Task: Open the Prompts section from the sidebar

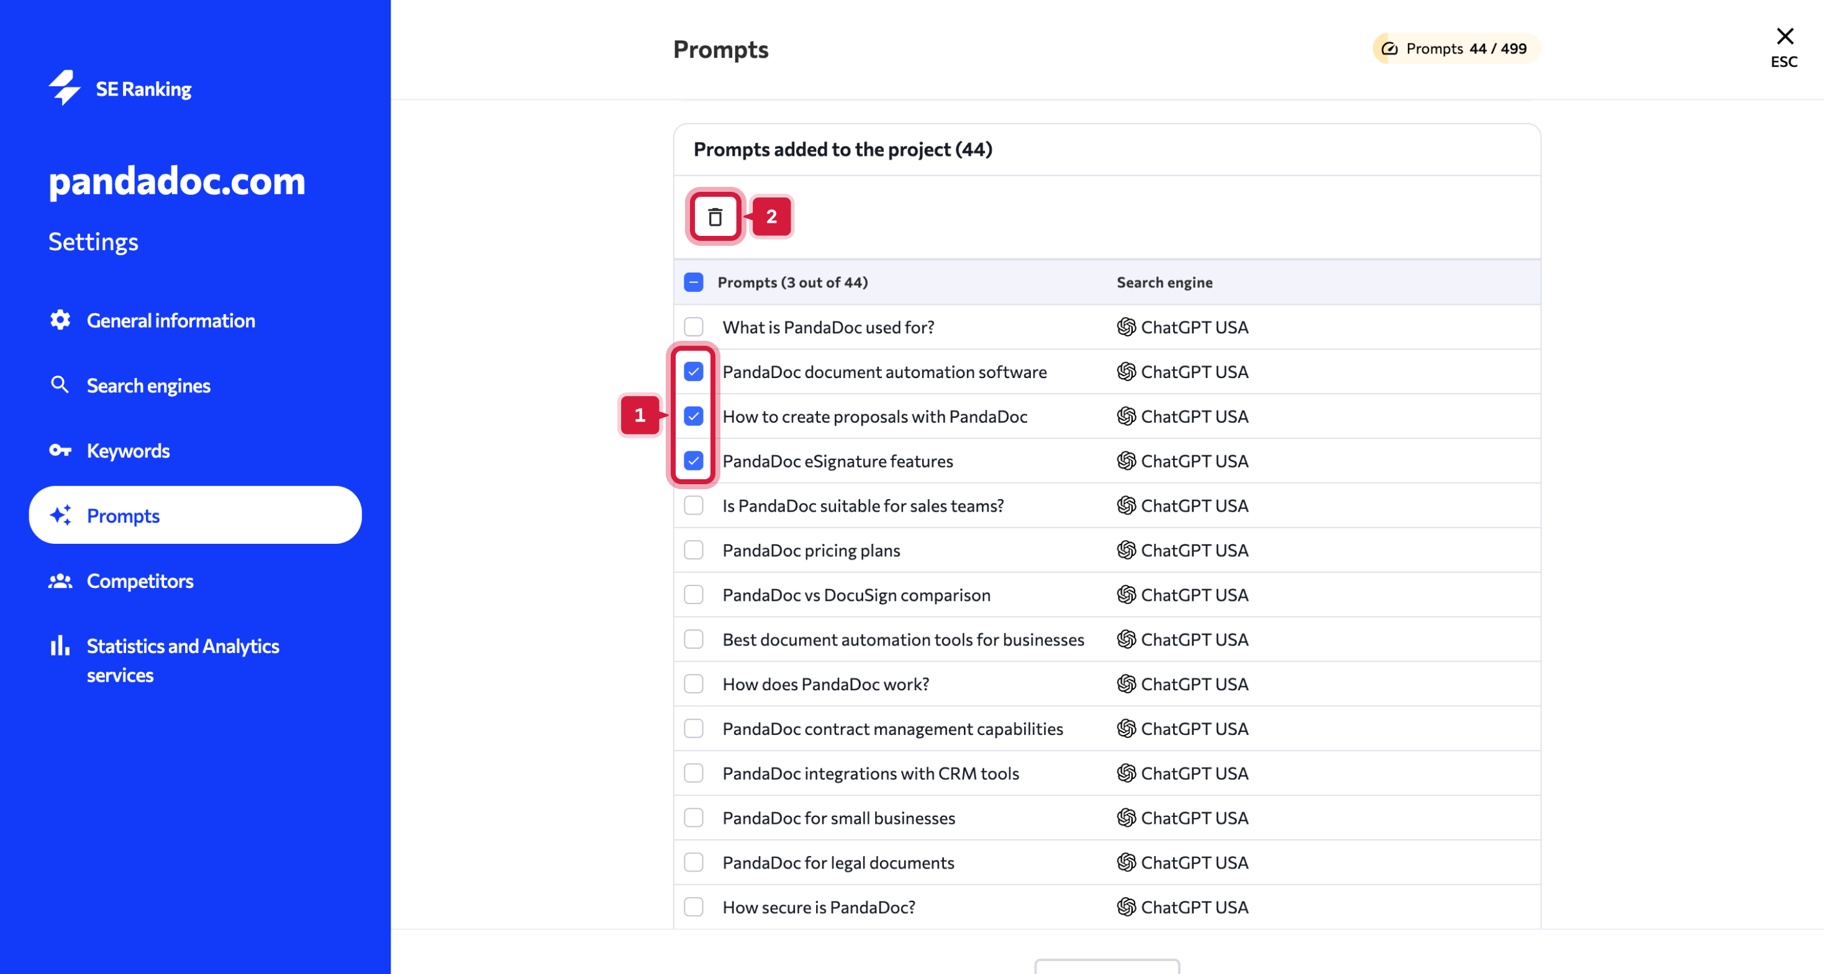Action: point(123,515)
